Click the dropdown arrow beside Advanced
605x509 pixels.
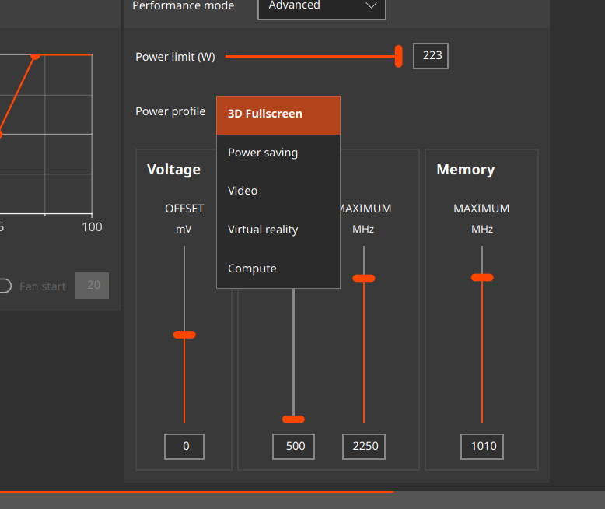(372, 6)
